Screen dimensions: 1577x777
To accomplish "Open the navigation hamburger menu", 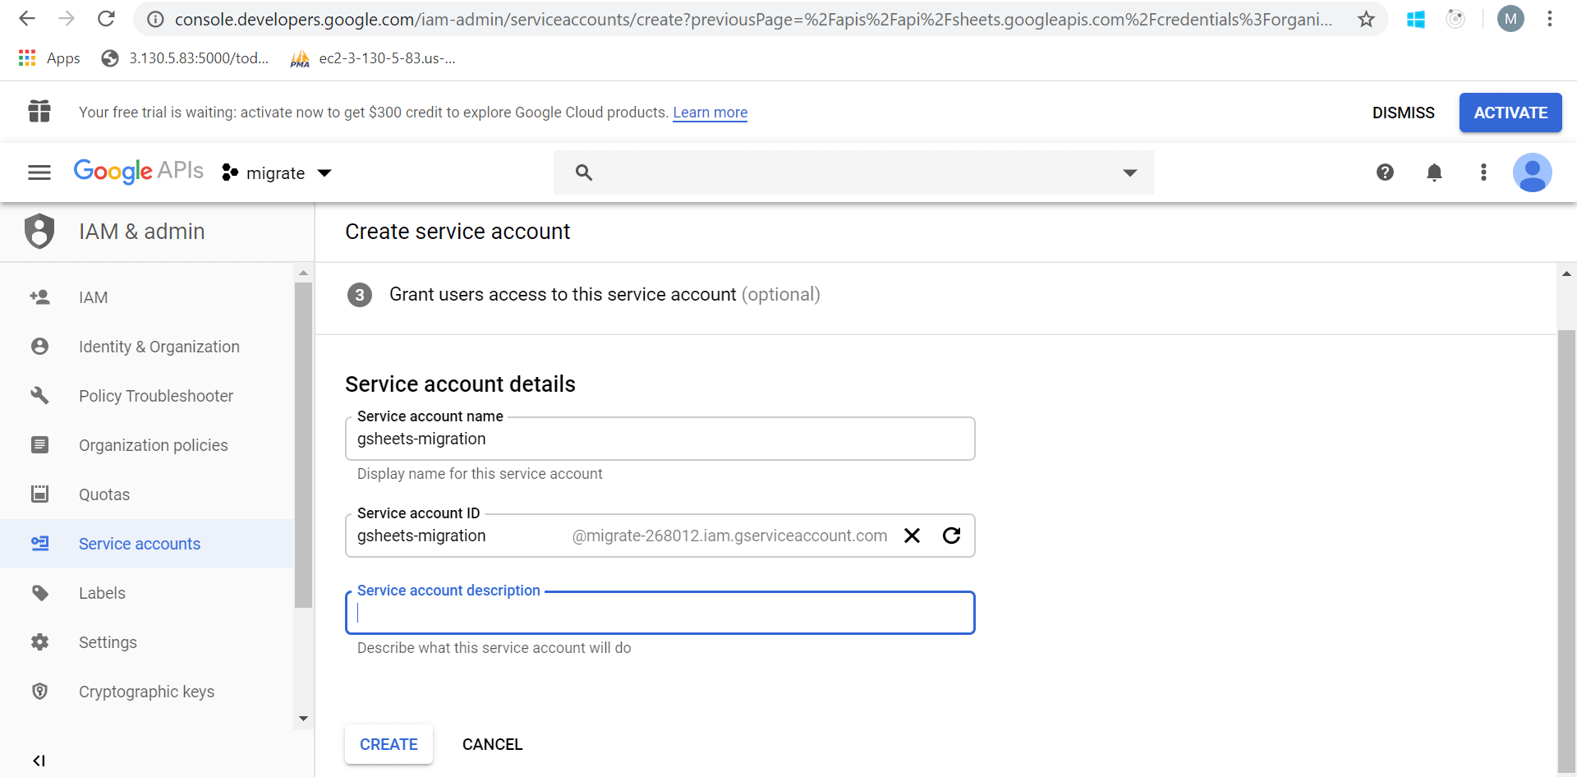I will tap(38, 172).
